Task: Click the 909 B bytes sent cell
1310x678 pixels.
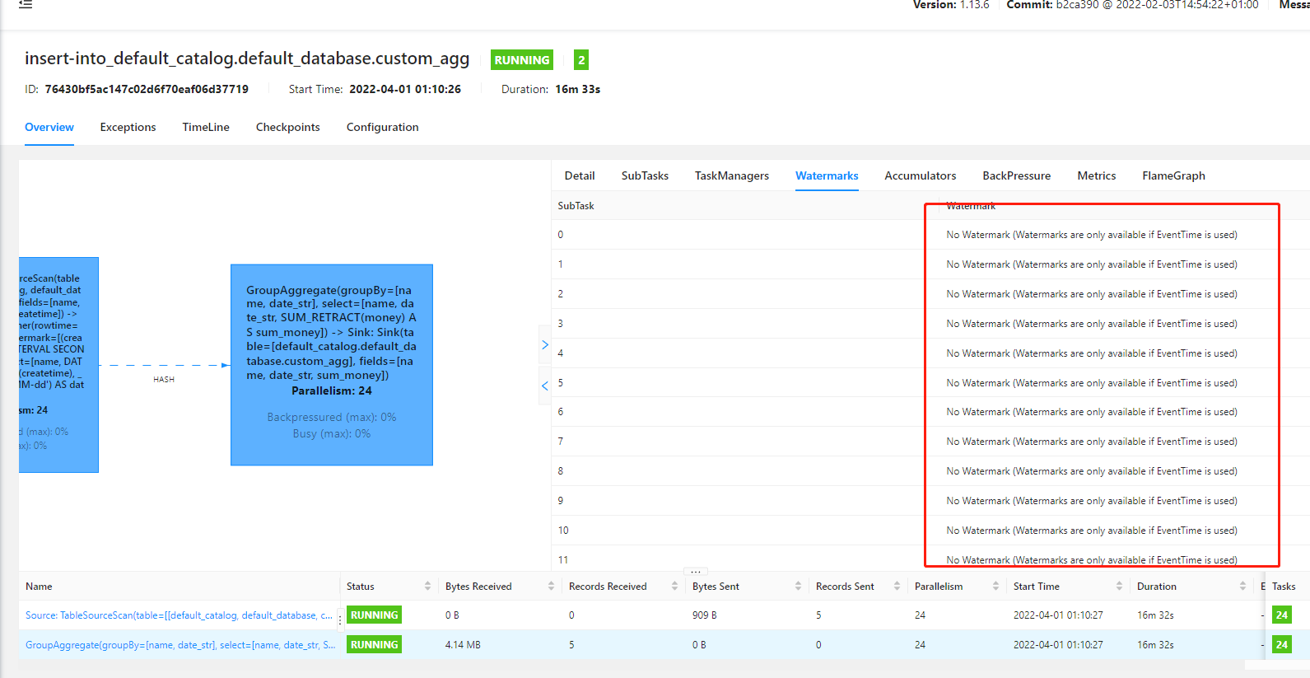Action: 705,615
